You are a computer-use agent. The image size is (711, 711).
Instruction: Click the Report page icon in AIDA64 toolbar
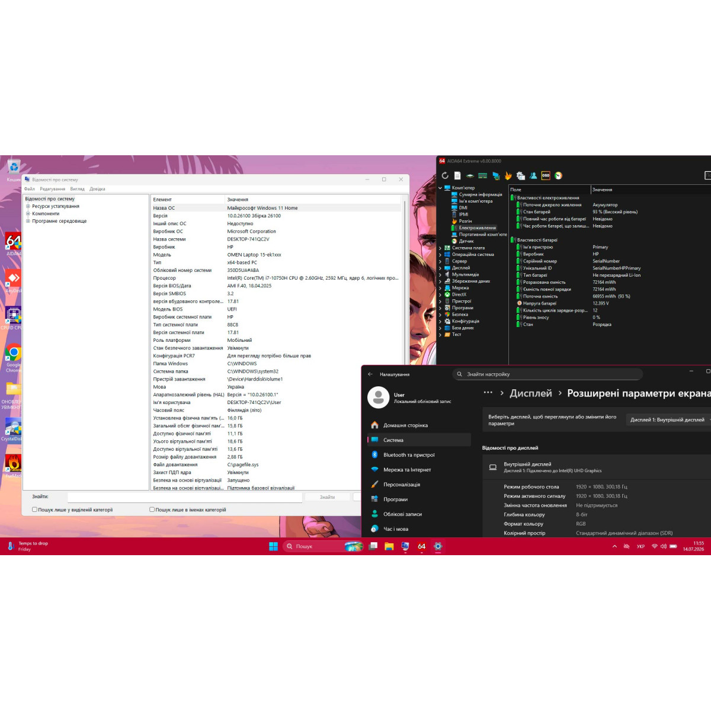point(457,175)
